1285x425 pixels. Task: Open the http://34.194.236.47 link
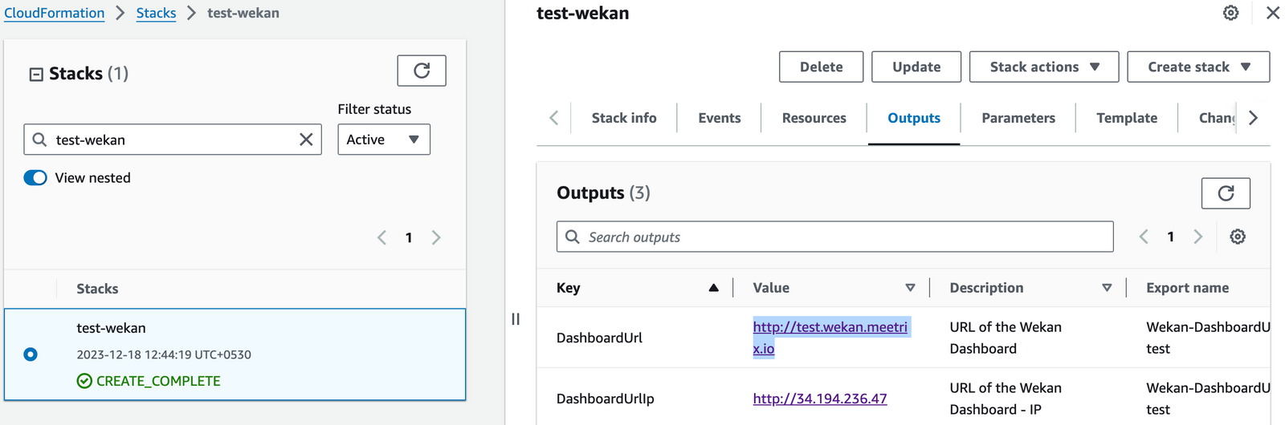pyautogui.click(x=820, y=399)
